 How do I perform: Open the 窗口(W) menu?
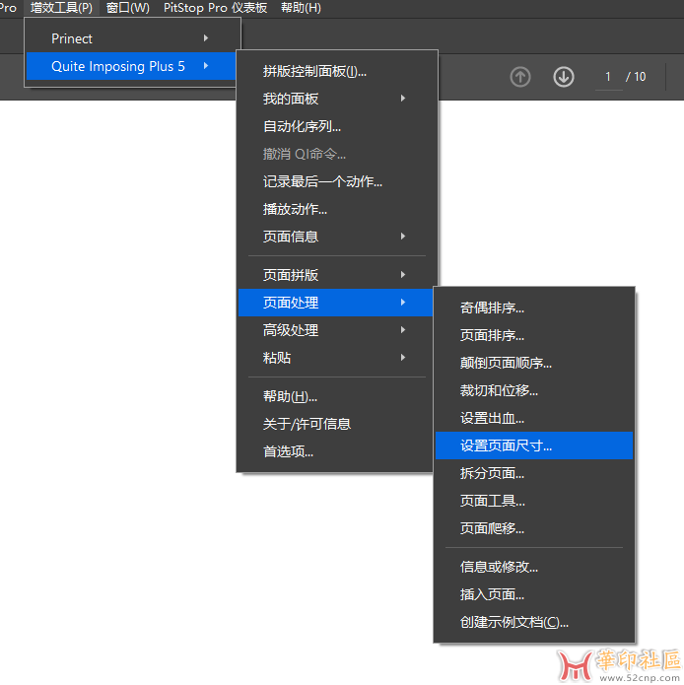[128, 8]
